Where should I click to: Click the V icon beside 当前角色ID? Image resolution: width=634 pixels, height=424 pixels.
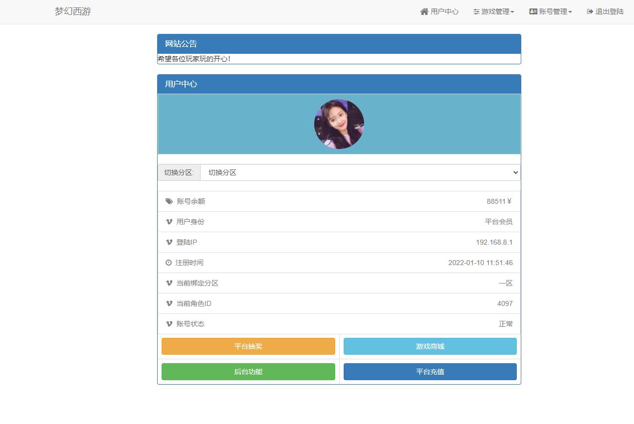[x=169, y=303]
